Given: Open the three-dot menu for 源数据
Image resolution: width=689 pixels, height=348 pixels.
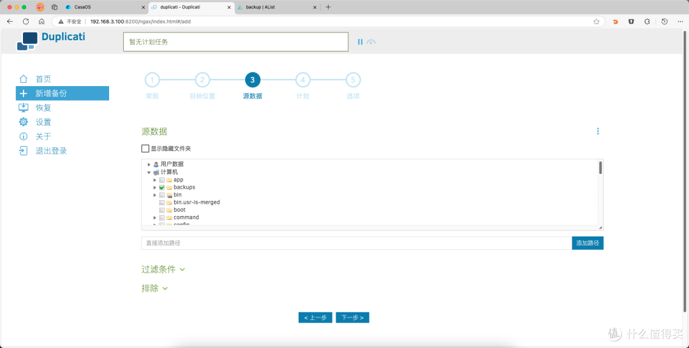Looking at the screenshot, I should click(598, 131).
